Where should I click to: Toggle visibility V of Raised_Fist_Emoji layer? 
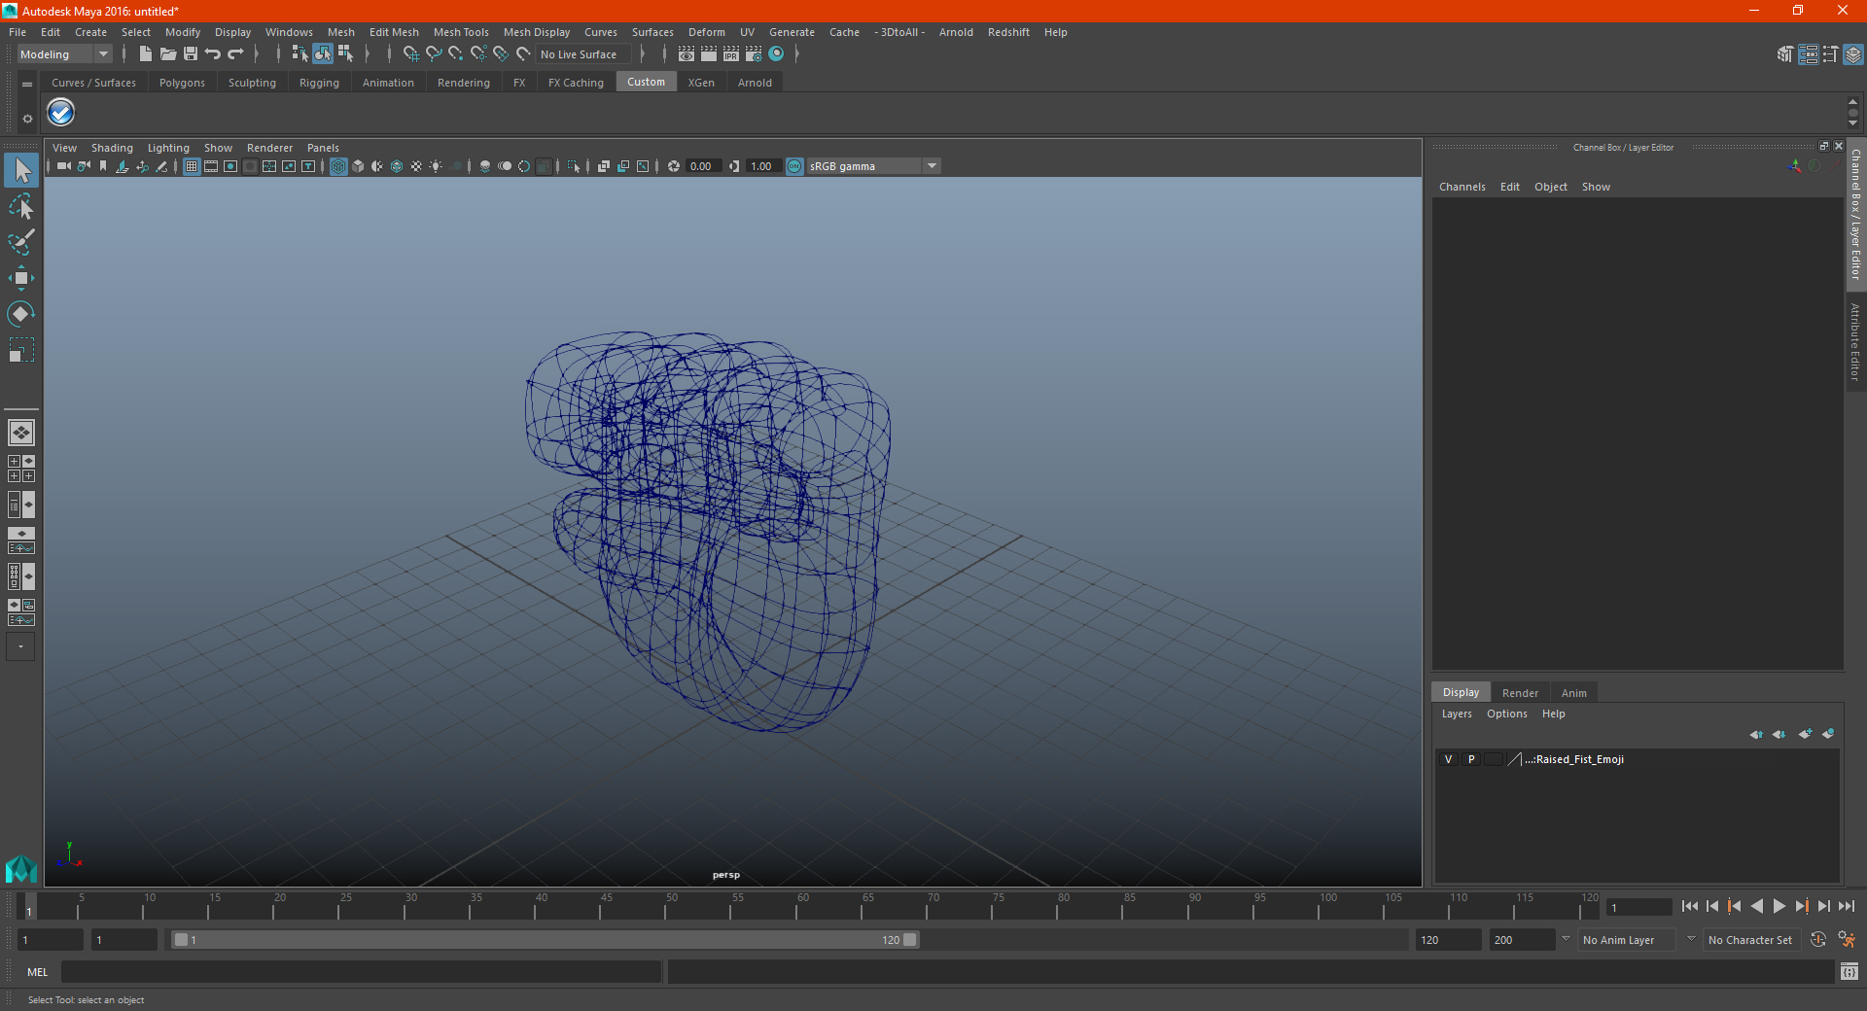coord(1448,759)
